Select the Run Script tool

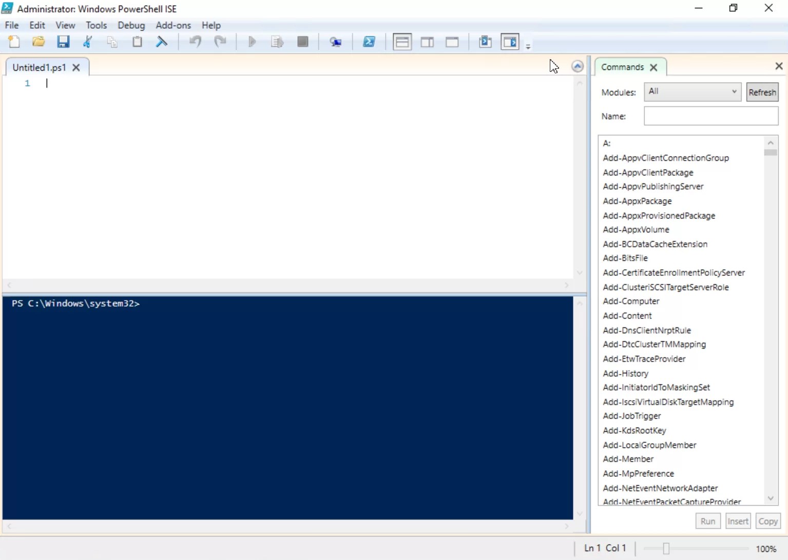pos(252,42)
